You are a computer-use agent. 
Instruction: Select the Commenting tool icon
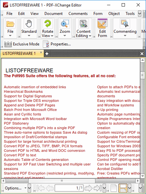tap(125, 24)
